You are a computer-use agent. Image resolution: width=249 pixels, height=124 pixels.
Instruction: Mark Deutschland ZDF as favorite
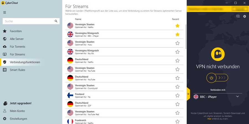177,104
